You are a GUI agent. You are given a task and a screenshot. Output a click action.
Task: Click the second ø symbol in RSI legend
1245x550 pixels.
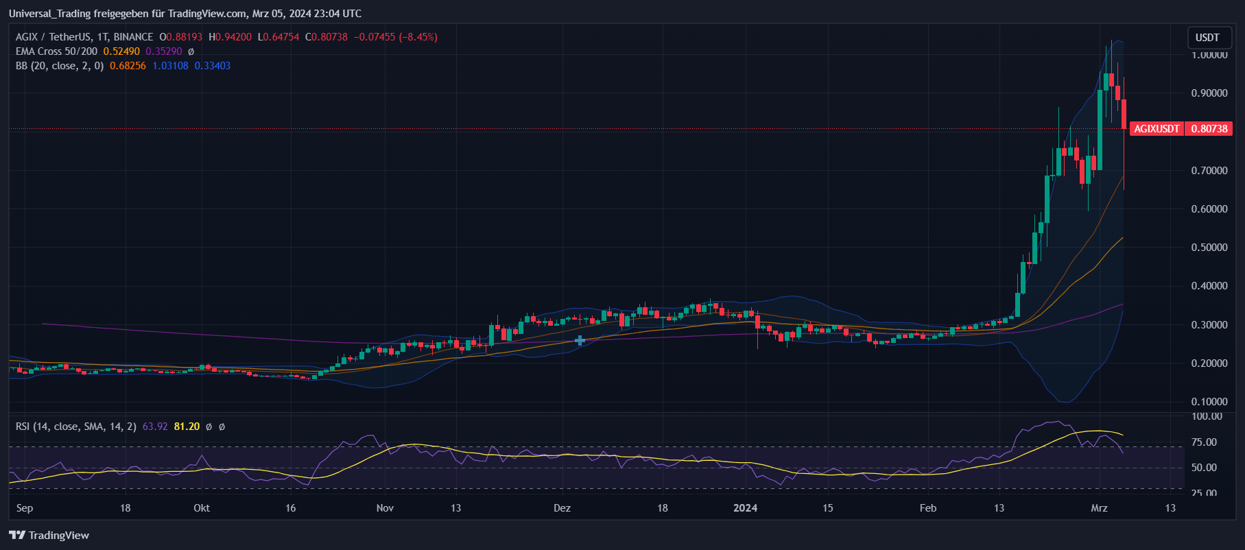click(x=222, y=427)
